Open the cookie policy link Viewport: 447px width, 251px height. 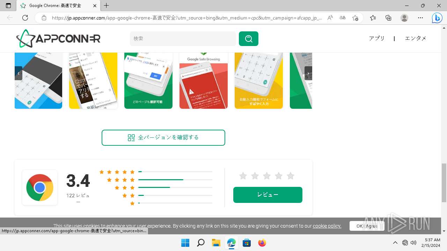(327, 226)
